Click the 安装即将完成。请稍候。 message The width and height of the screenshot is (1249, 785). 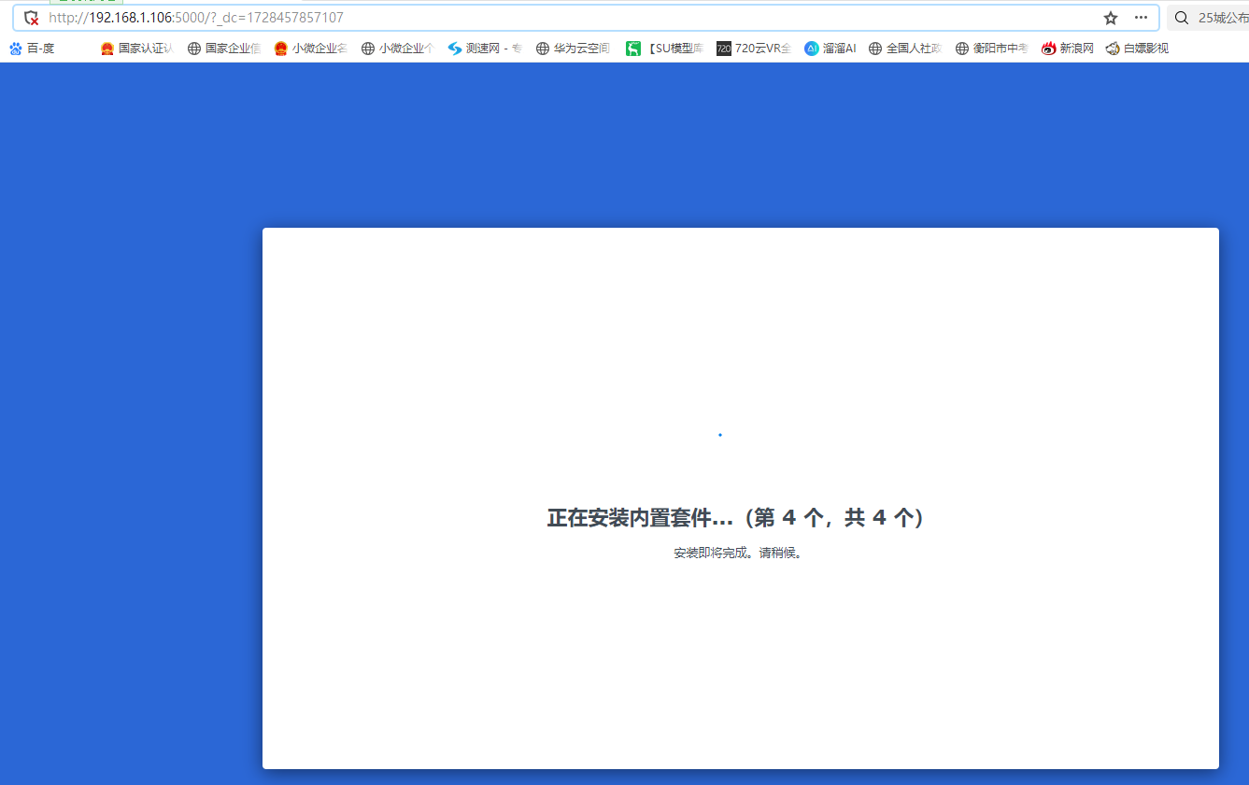[x=738, y=553]
